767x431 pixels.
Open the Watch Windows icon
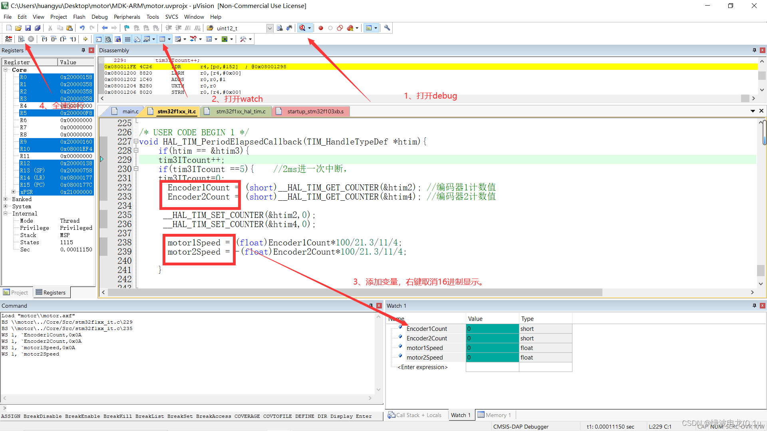[147, 39]
